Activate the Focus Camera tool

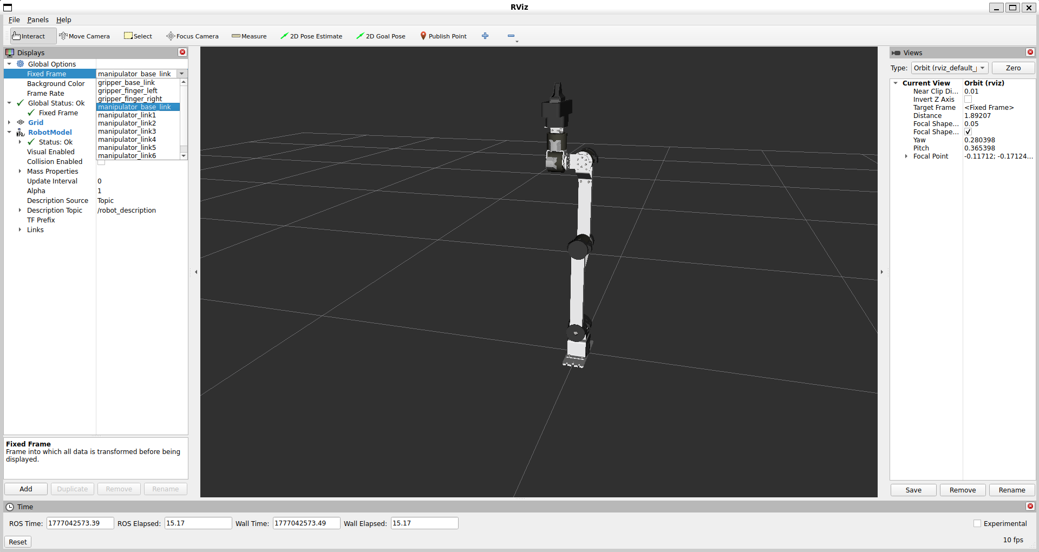point(192,36)
